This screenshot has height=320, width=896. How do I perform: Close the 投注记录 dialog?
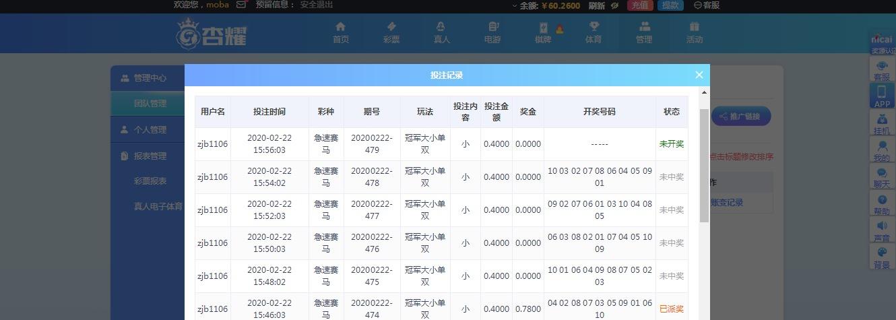coord(699,75)
